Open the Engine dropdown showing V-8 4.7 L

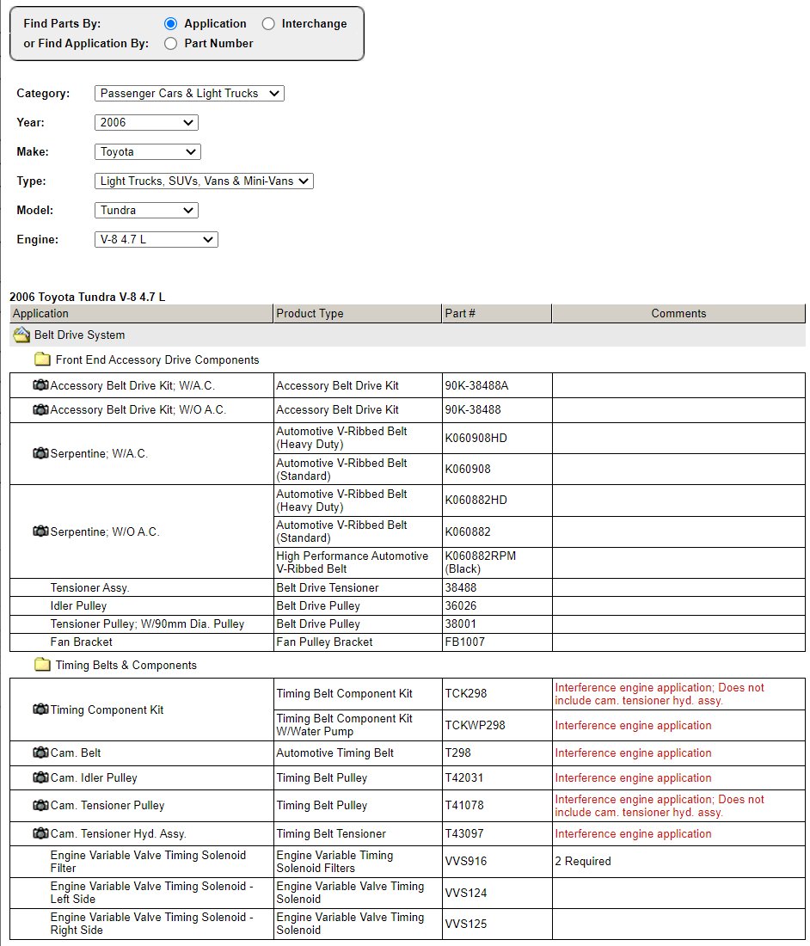156,240
